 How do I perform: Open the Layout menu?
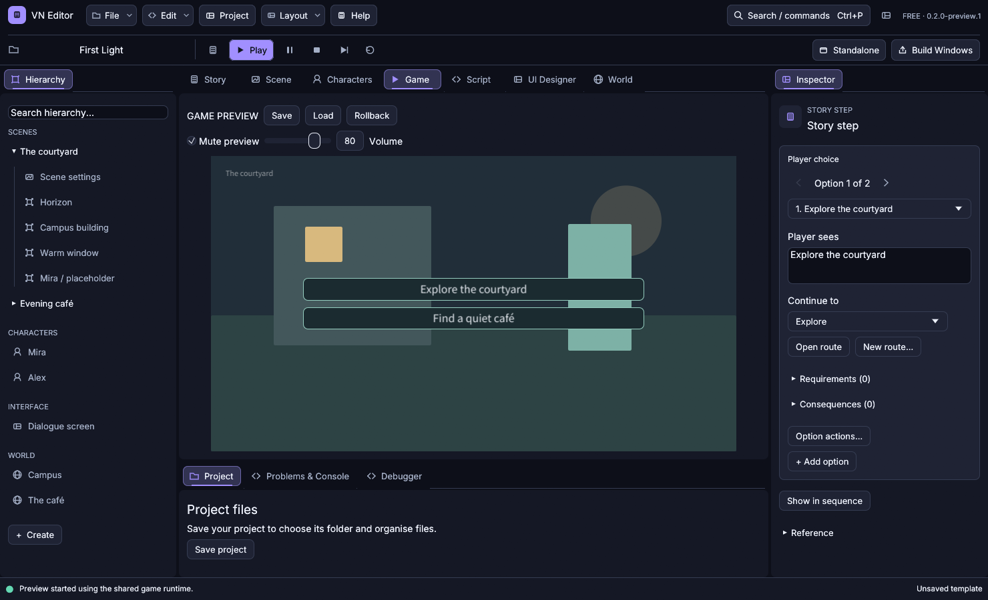pos(293,15)
